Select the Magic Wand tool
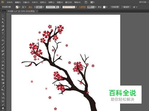This screenshot has width=149, height=111. (3, 22)
